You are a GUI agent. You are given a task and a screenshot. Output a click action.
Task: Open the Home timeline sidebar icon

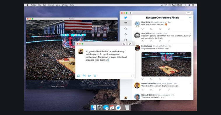[125, 23]
